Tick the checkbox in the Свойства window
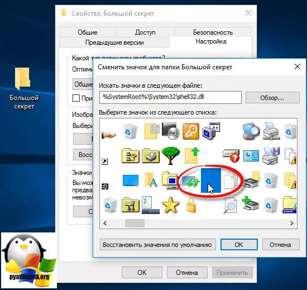The width and height of the screenshot is (307, 290). tap(76, 98)
